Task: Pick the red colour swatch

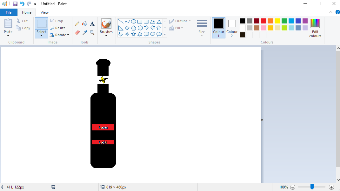Action: [x=263, y=21]
